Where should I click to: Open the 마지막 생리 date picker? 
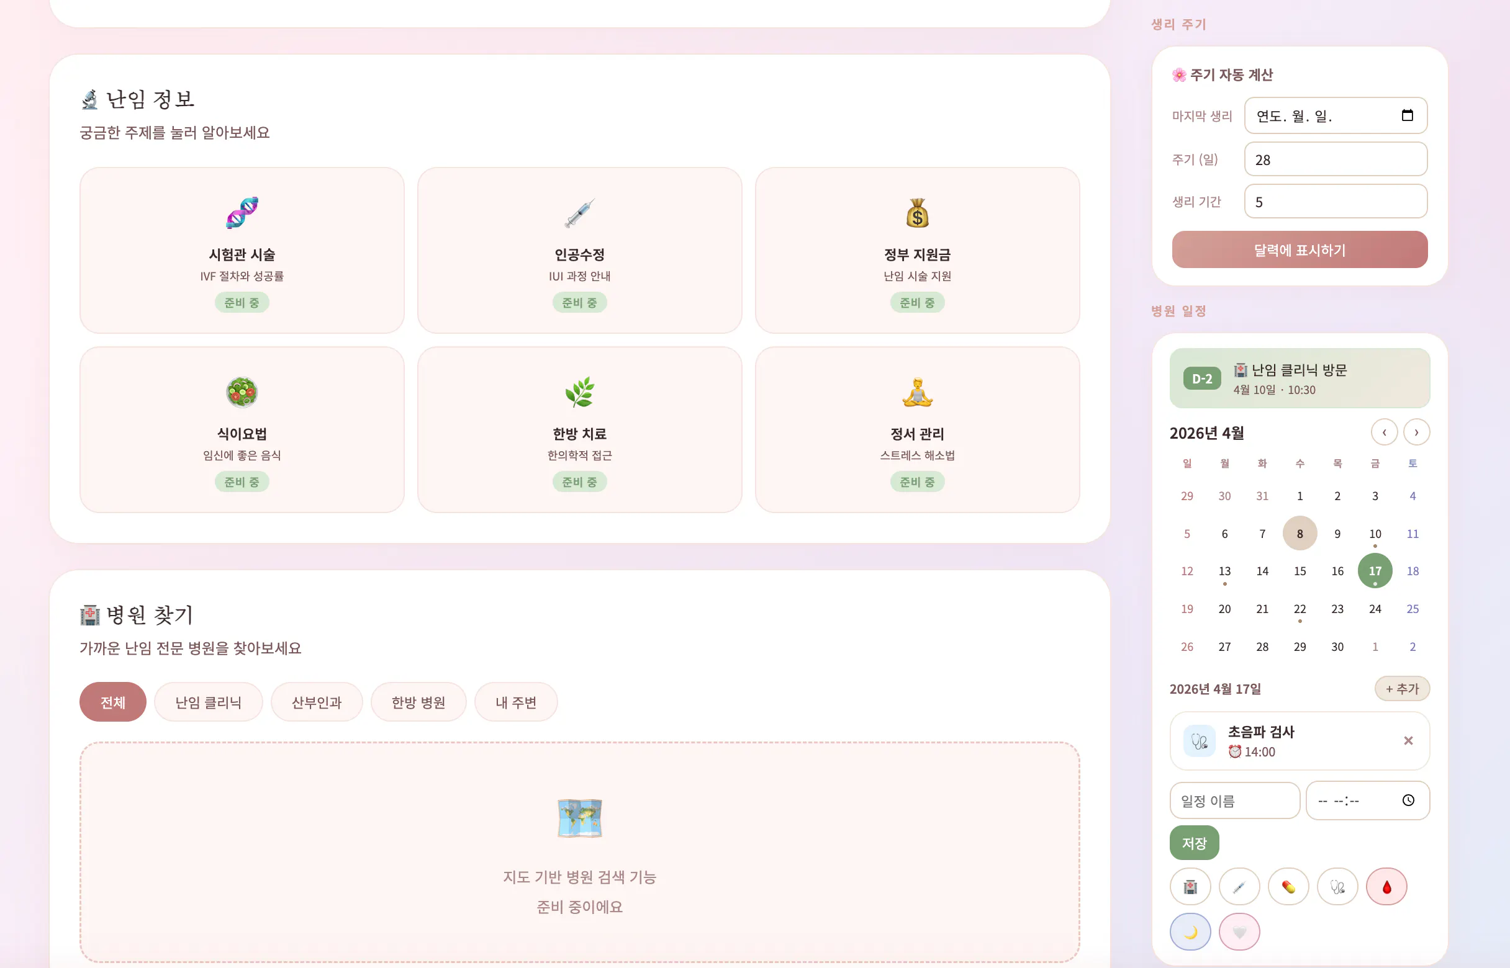point(1408,115)
